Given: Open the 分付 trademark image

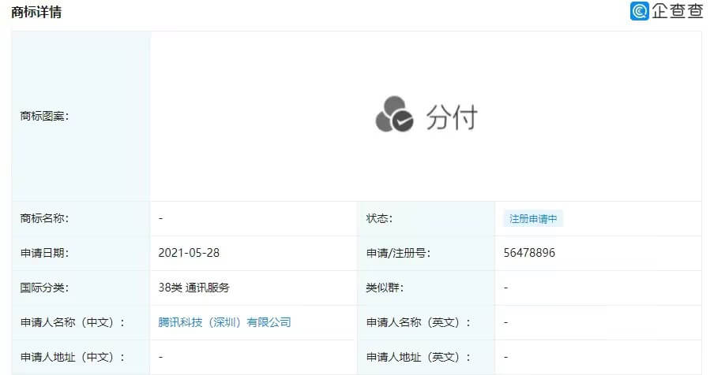Looking at the screenshot, I should (x=427, y=116).
